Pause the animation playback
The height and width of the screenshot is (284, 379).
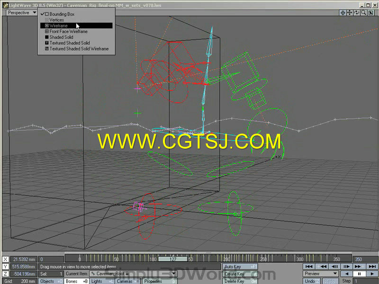(359, 274)
